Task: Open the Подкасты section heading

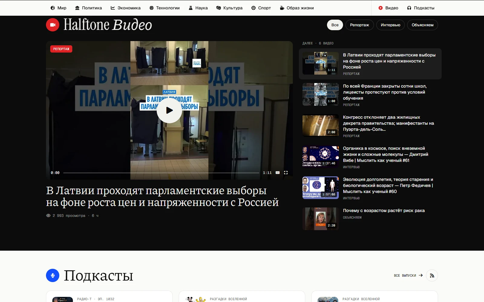Action: tap(98, 275)
